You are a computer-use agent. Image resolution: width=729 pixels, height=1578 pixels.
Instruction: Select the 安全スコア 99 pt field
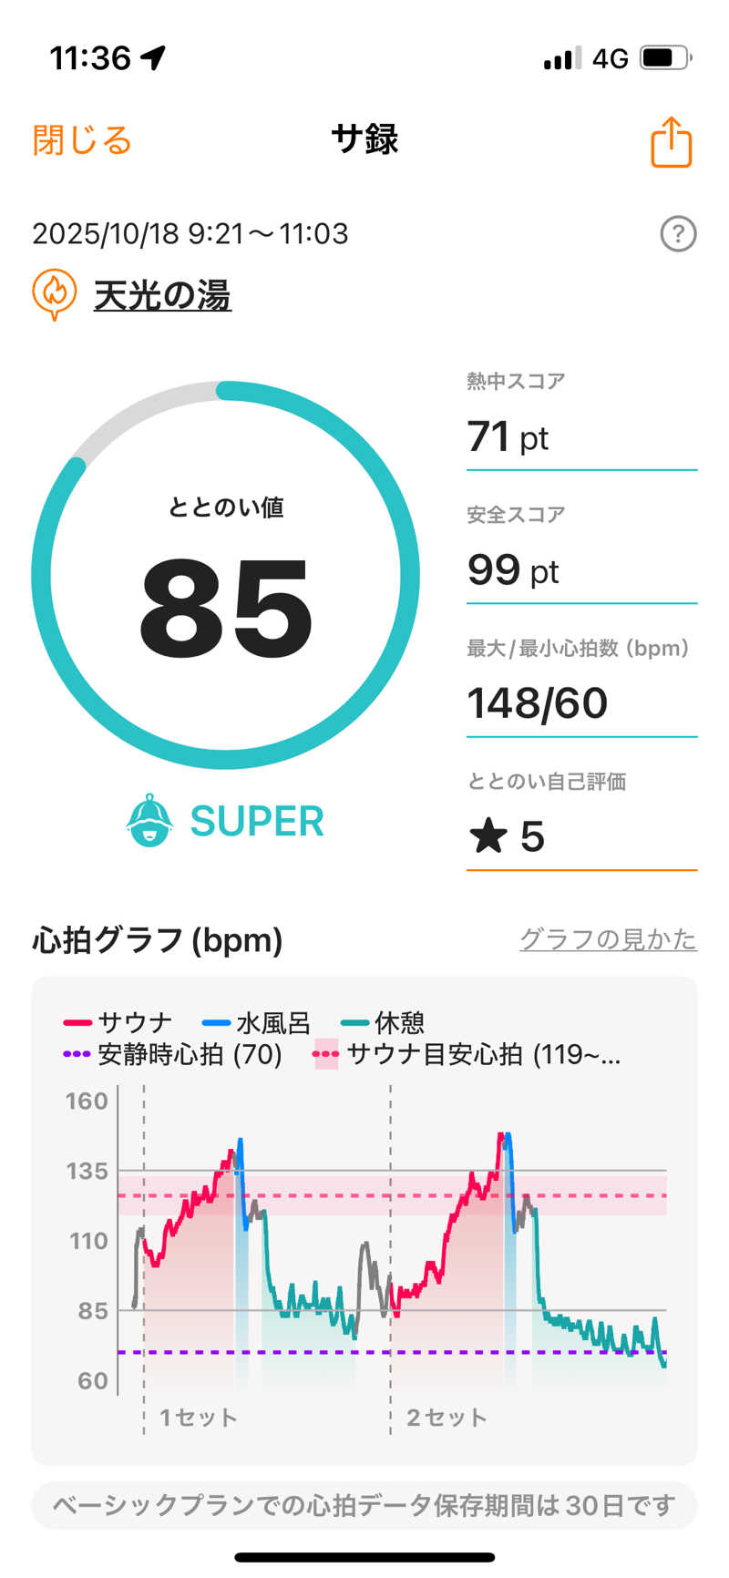[x=581, y=569]
